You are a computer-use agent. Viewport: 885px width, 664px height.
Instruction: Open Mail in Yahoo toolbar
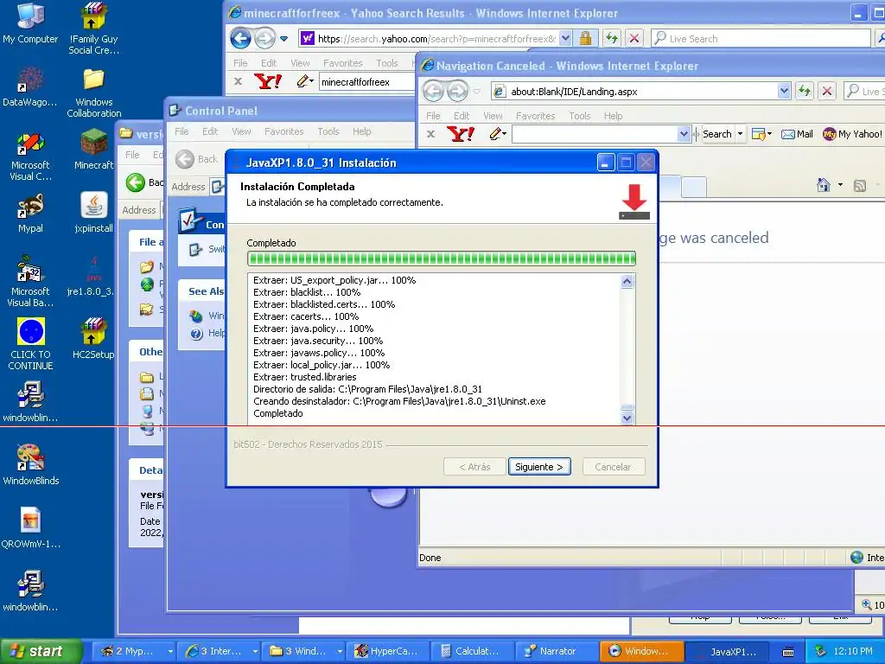(796, 134)
